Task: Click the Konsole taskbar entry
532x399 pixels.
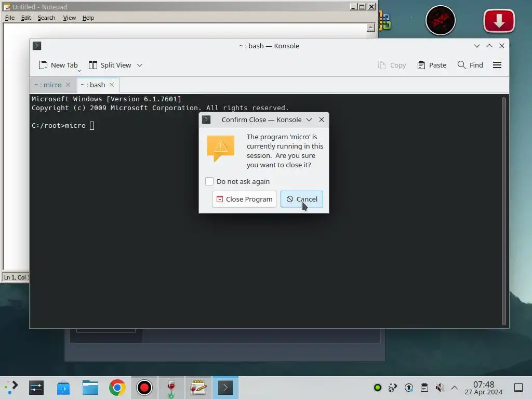Action: pyautogui.click(x=225, y=388)
